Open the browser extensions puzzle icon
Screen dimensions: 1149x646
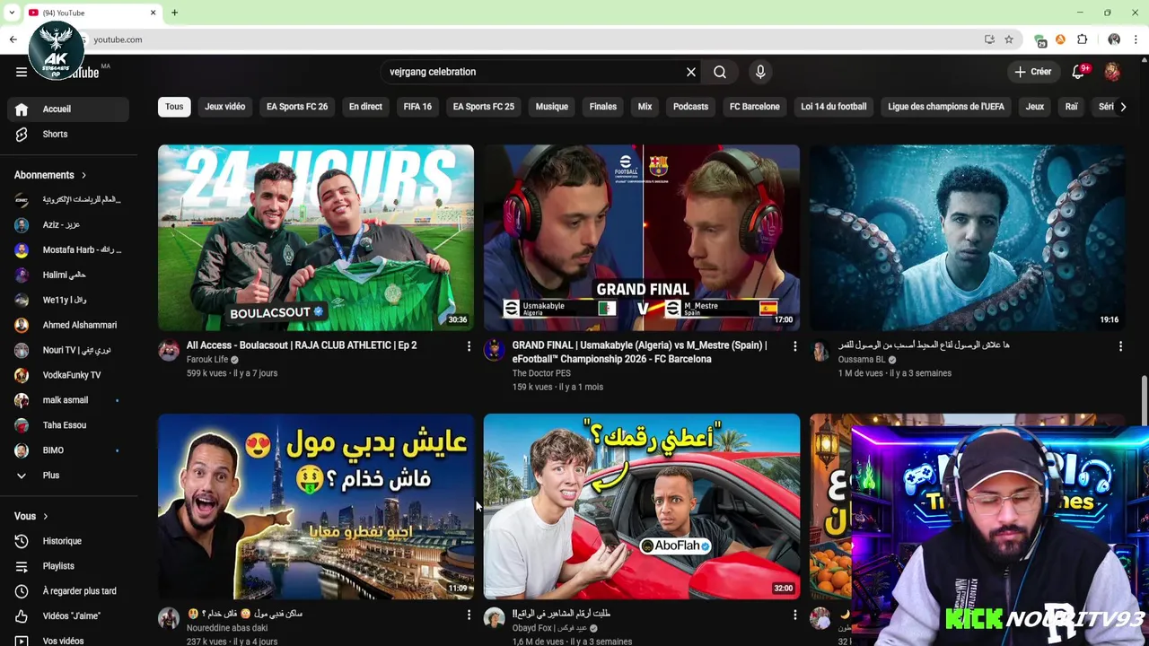point(1083,39)
